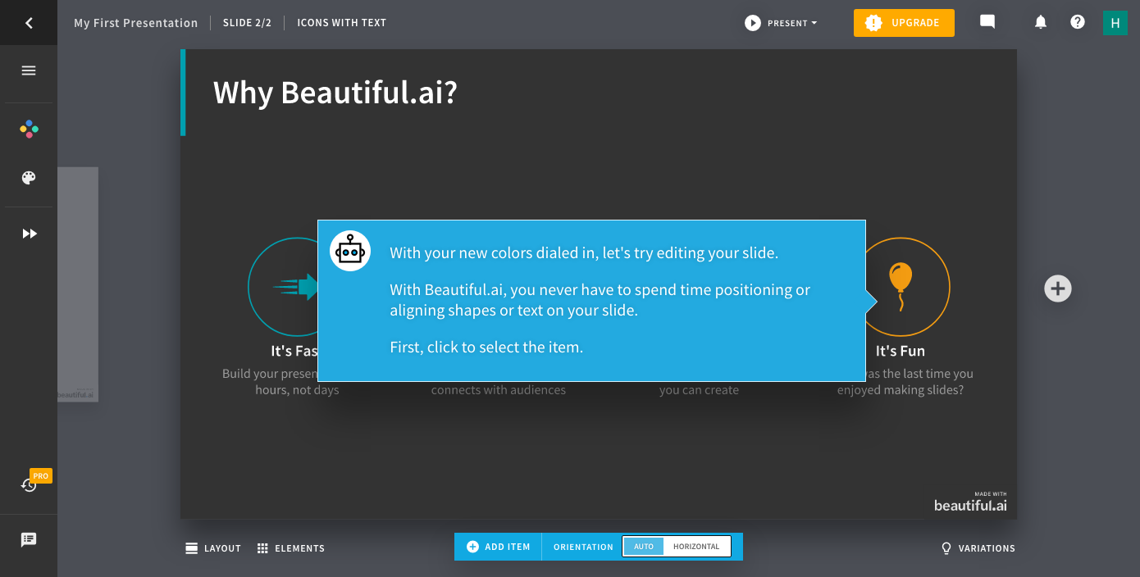Click Add Item button
1140x577 pixels.
[x=499, y=547]
